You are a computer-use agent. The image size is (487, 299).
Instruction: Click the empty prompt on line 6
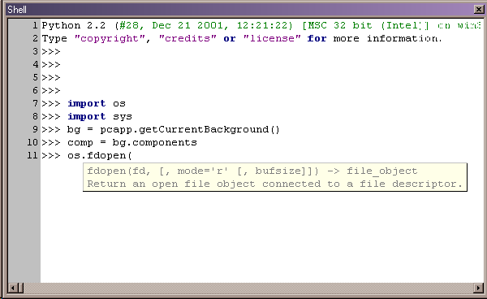point(51,91)
